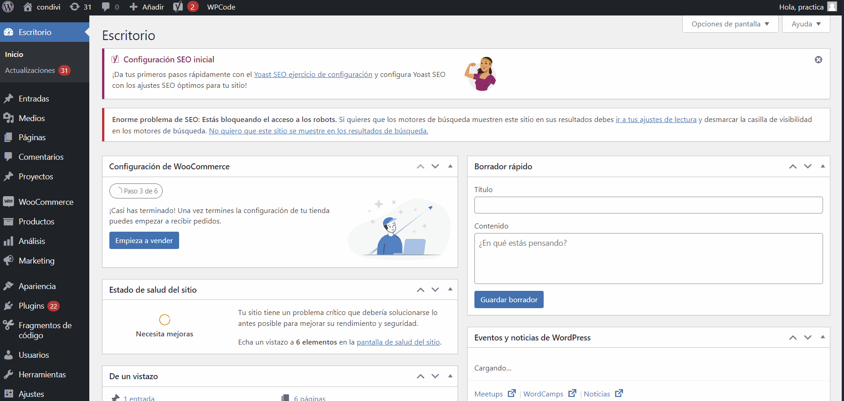Click the Guardar borrador button
This screenshot has width=844, height=401.
[509, 300]
